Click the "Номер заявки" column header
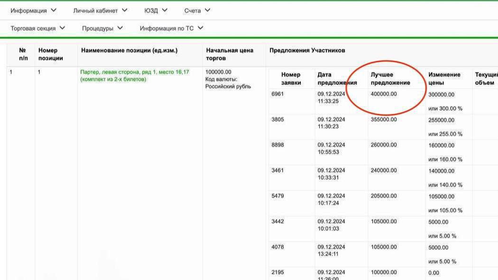 pos(291,79)
